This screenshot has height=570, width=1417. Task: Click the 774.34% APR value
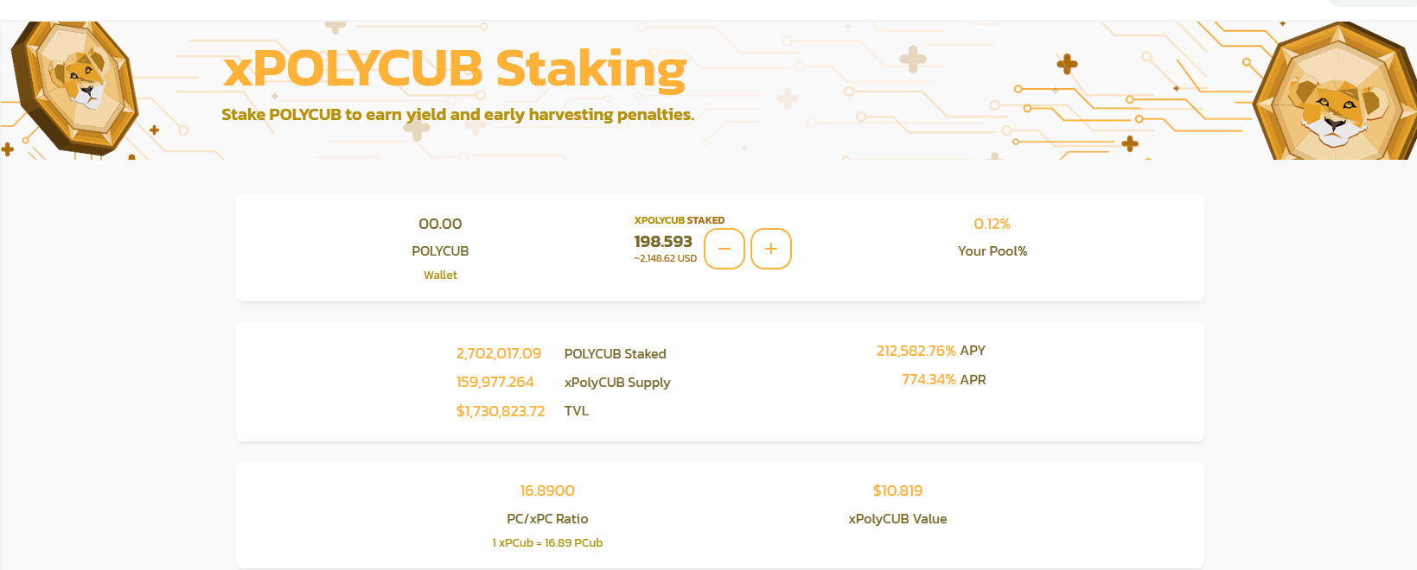[x=929, y=379]
